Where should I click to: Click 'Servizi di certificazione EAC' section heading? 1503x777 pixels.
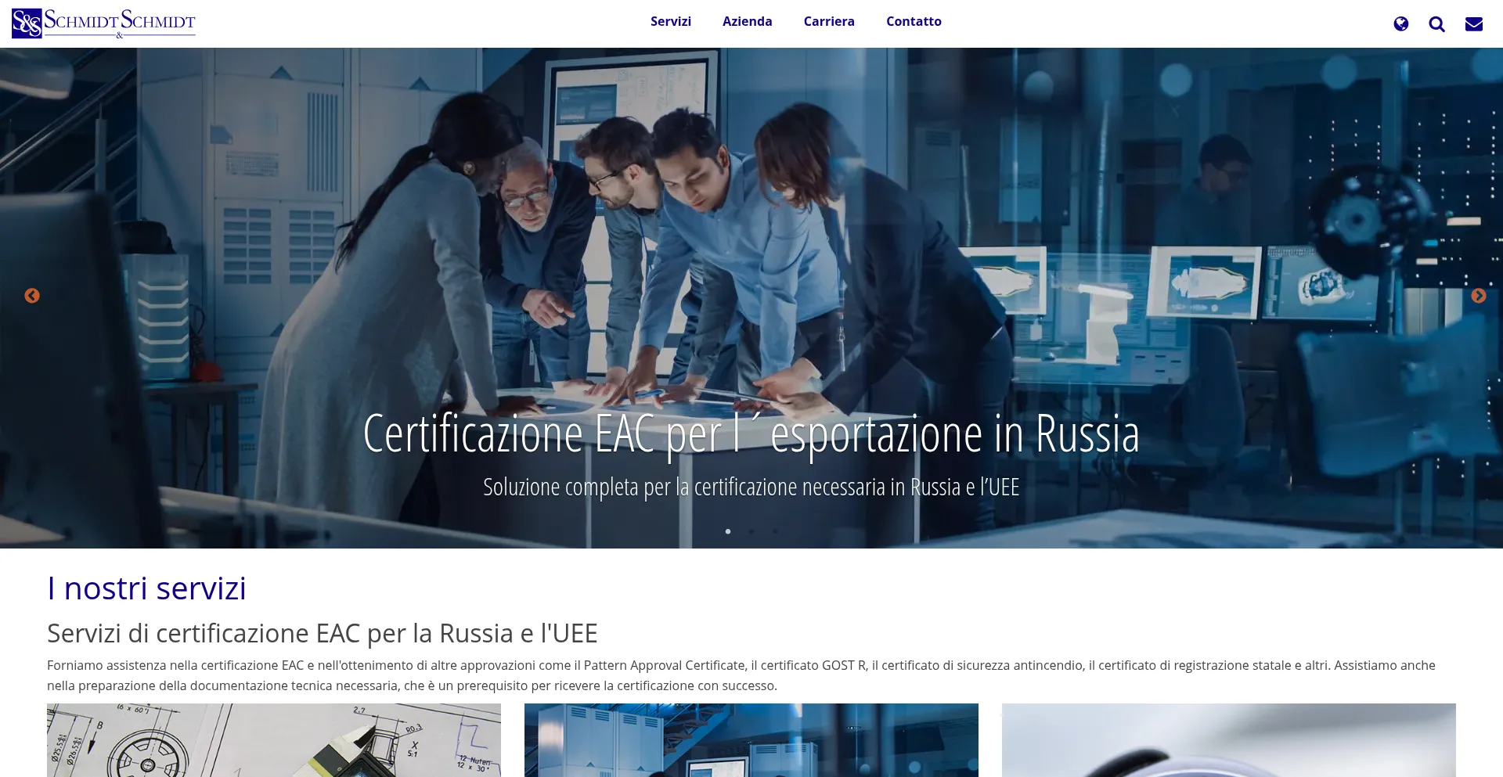pyautogui.click(x=322, y=633)
